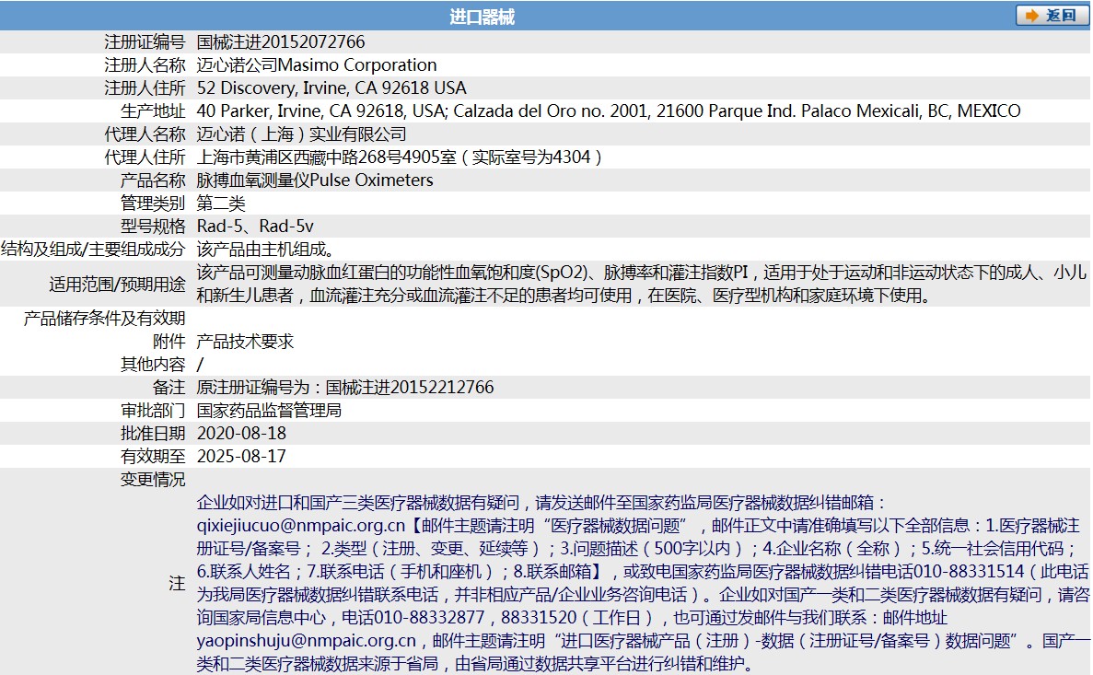
Task: Click the 适用范围/预期用途 label
Action: tap(117, 284)
